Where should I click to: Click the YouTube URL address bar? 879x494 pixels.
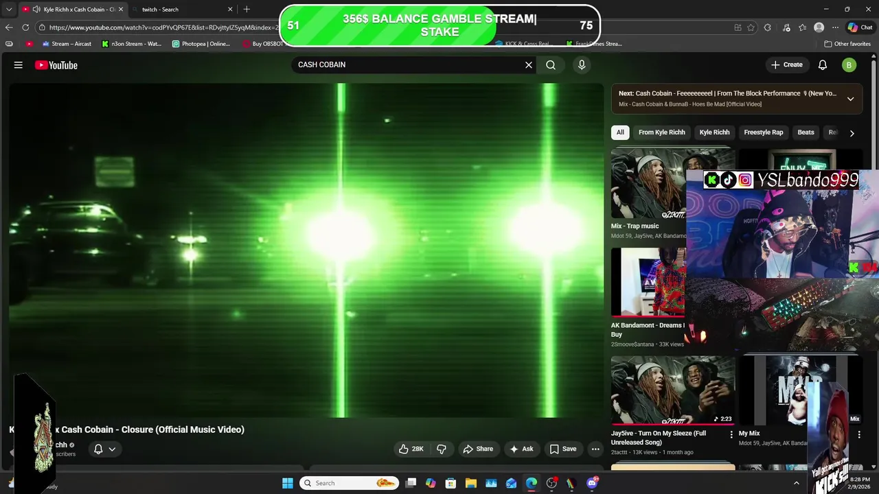[x=163, y=27]
